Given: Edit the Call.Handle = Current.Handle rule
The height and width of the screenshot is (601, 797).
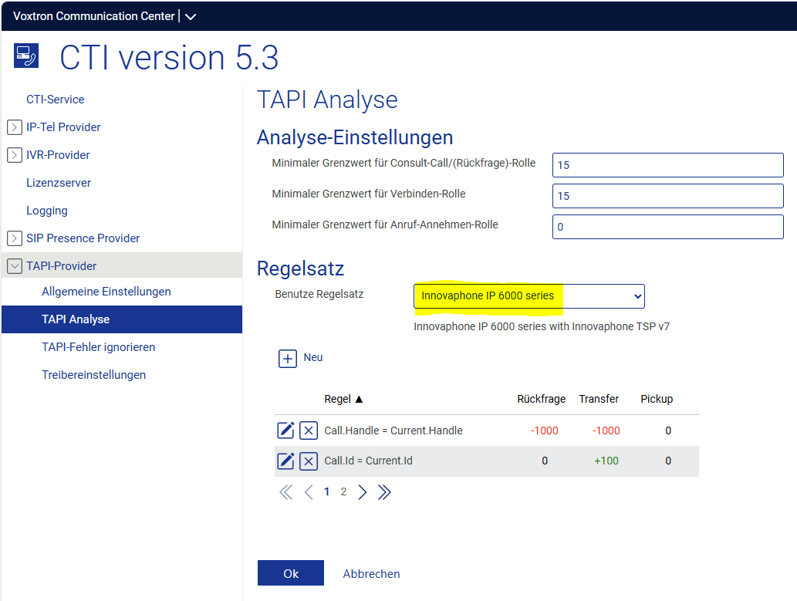Looking at the screenshot, I should click(x=285, y=430).
